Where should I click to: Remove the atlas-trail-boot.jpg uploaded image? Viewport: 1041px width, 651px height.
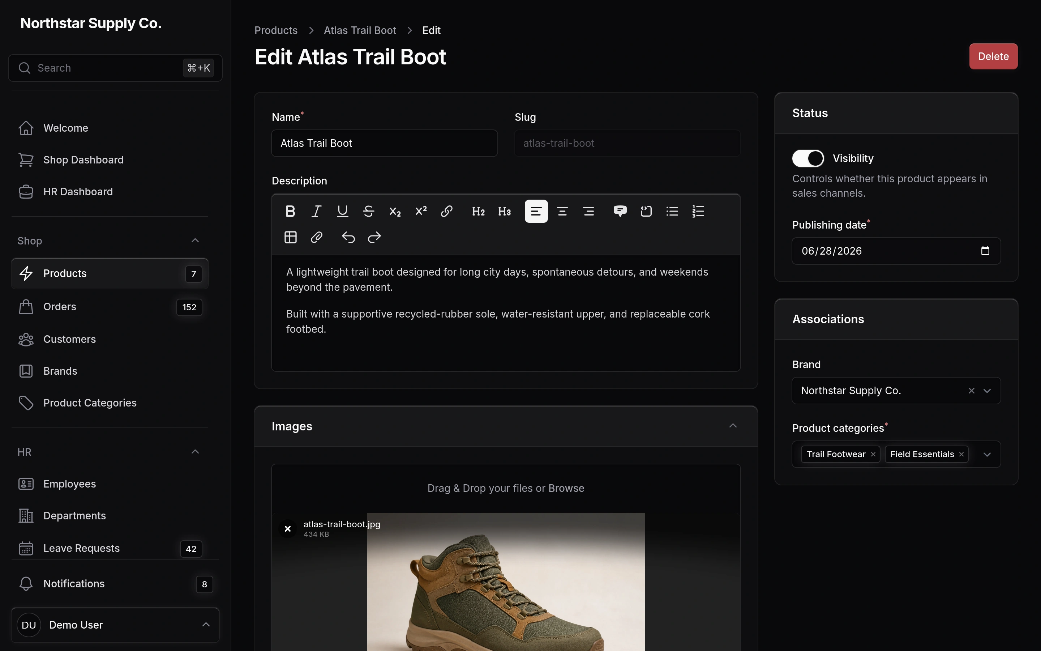288,528
